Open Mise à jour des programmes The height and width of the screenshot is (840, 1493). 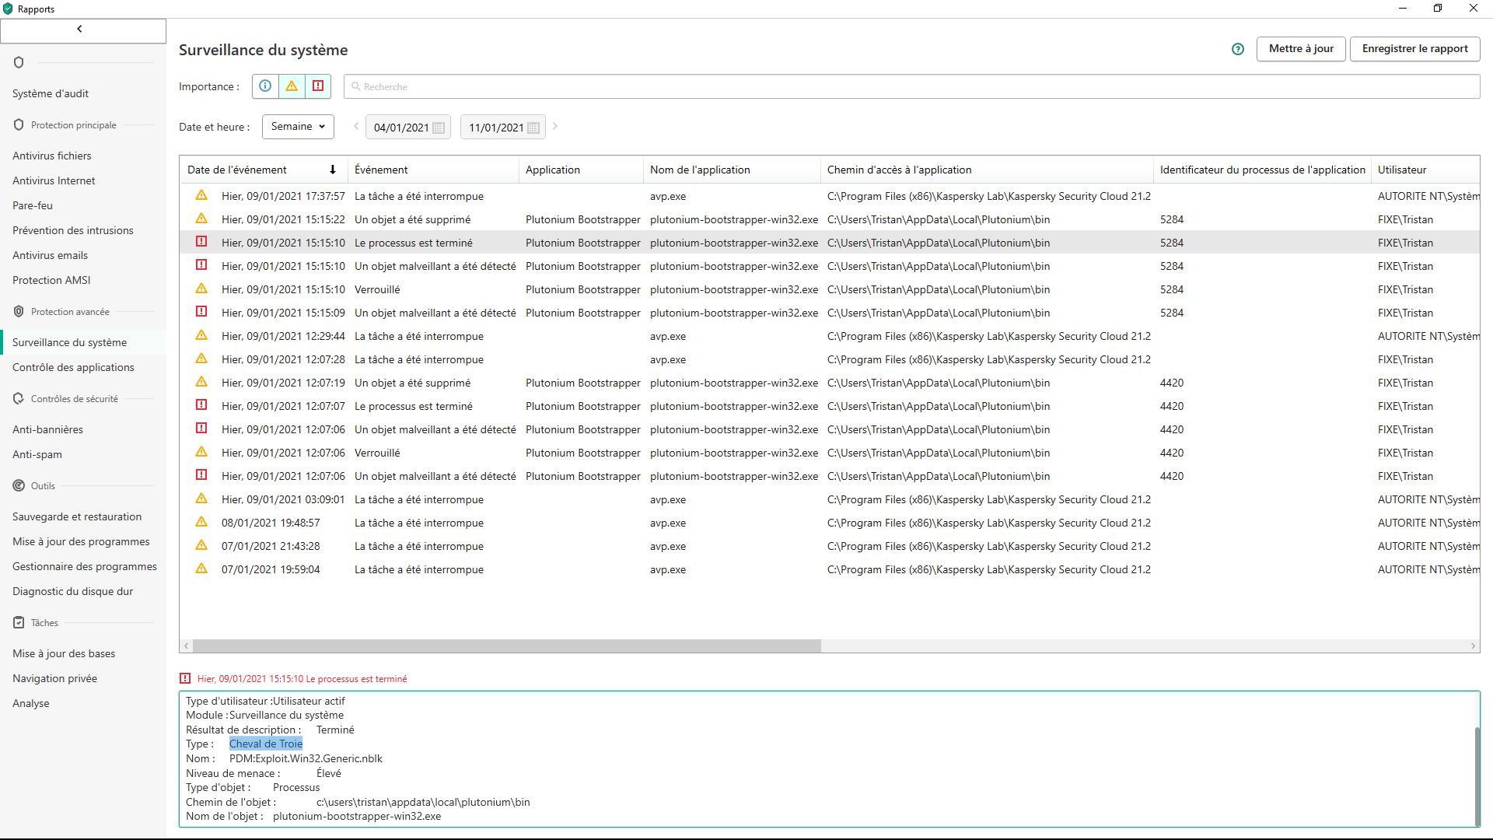(x=81, y=541)
